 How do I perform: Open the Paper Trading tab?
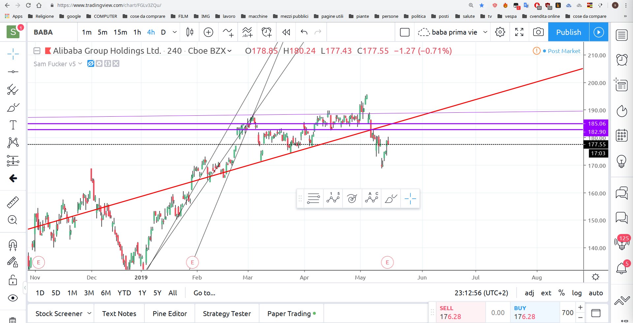(291, 313)
